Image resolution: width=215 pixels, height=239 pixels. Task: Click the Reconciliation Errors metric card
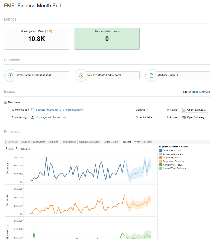click(x=107, y=39)
